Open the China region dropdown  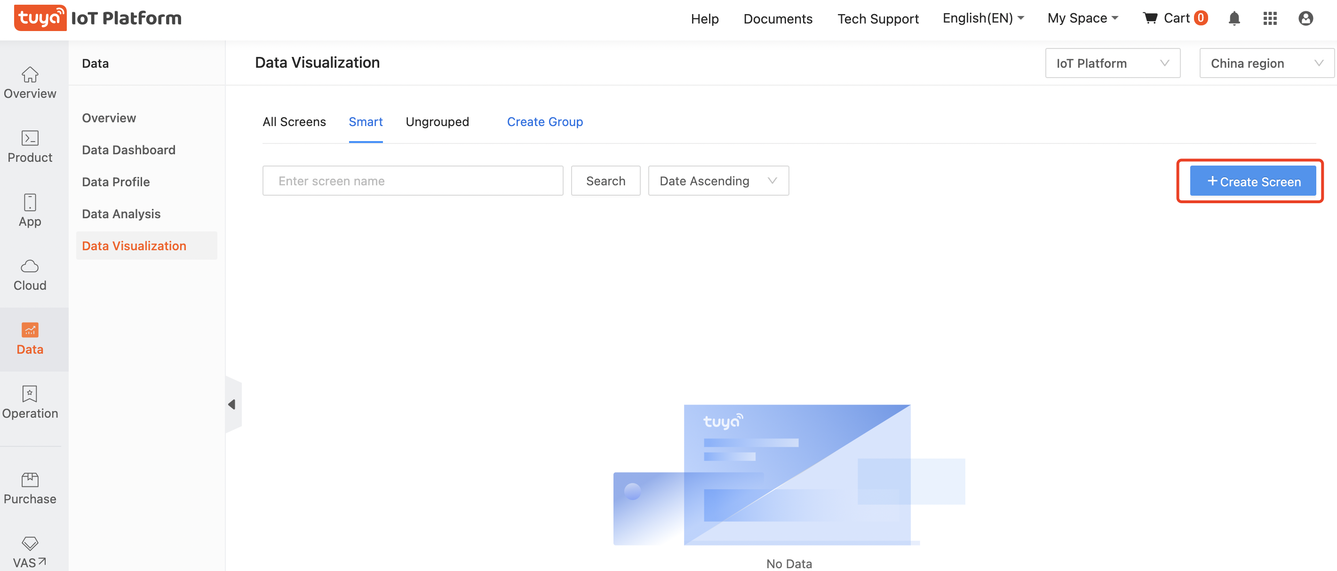click(1266, 63)
